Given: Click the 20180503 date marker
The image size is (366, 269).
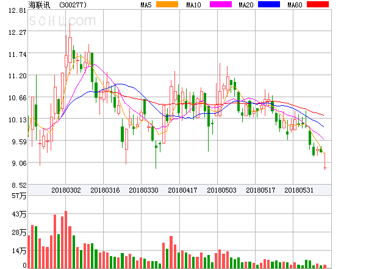Looking at the screenshot, I should (x=221, y=190).
